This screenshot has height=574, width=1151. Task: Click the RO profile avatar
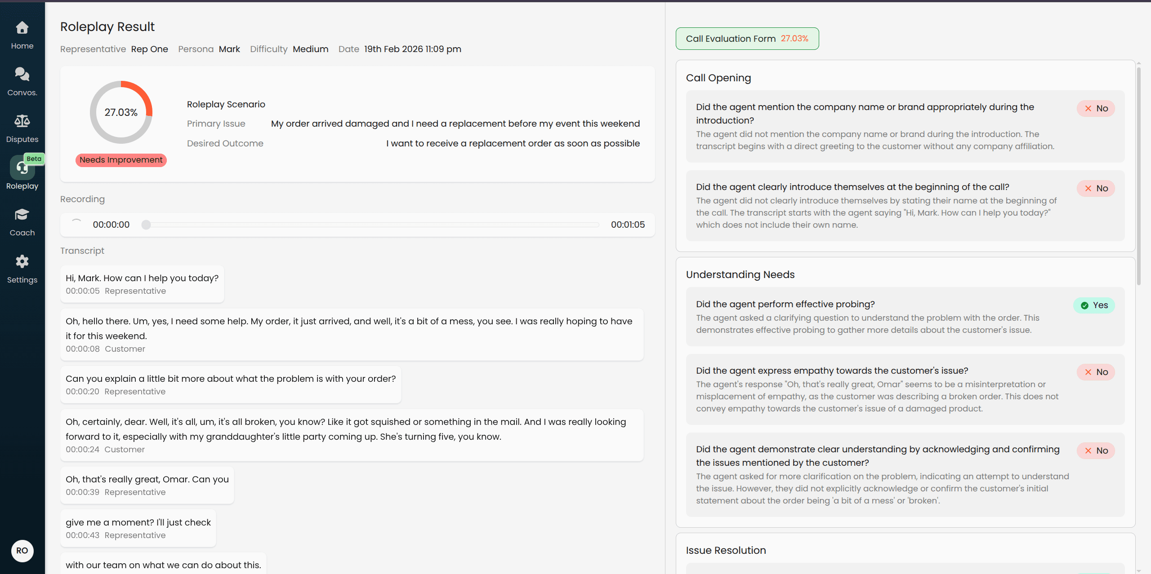[22, 551]
